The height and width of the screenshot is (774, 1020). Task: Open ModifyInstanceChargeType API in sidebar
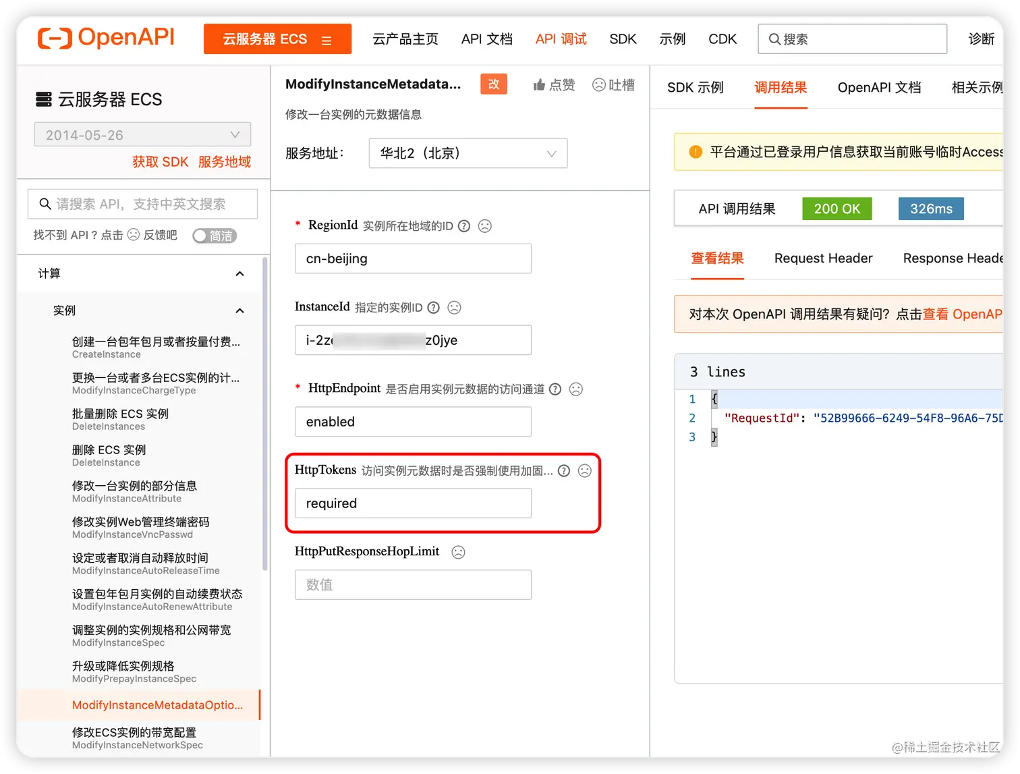pos(156,383)
